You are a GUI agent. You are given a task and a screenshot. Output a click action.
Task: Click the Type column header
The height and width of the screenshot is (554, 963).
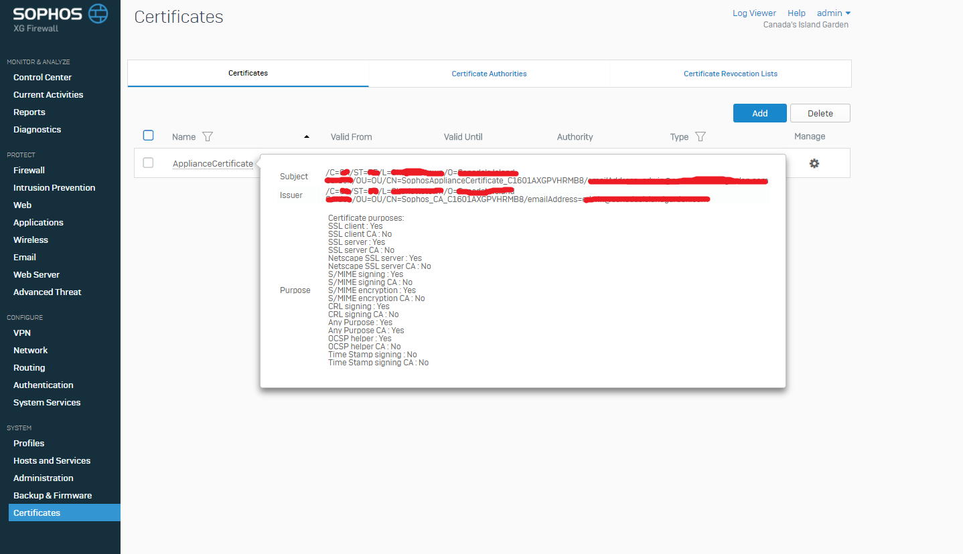679,136
